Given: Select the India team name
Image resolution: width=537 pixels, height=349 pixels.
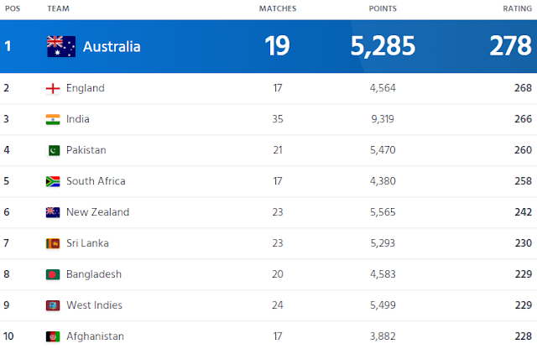Looking at the screenshot, I should (x=78, y=119).
